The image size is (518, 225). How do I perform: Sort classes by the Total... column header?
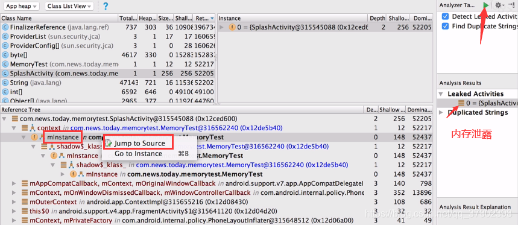pos(128,18)
